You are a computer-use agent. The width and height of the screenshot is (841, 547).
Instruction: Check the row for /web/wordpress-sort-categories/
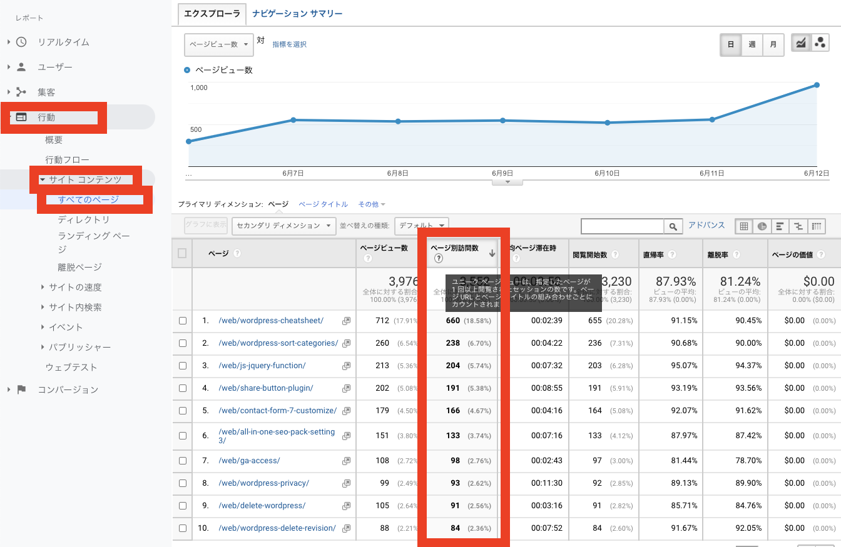tap(183, 343)
